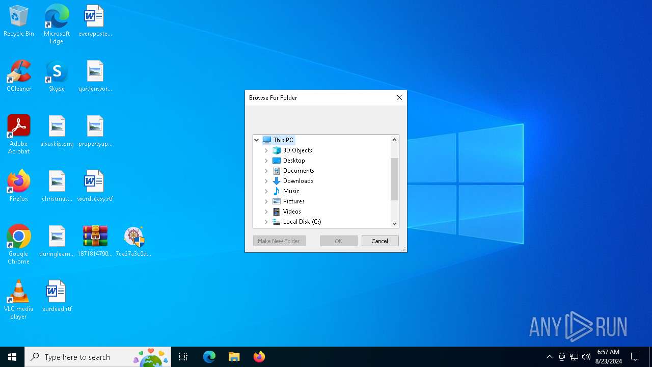Image resolution: width=652 pixels, height=367 pixels.
Task: Show hidden system tray icons
Action: pos(550,357)
